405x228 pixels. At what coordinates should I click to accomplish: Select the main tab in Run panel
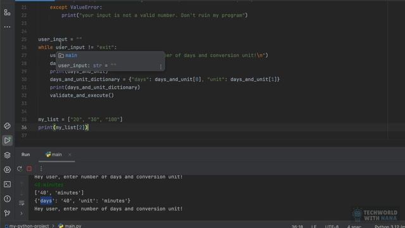[54, 155]
